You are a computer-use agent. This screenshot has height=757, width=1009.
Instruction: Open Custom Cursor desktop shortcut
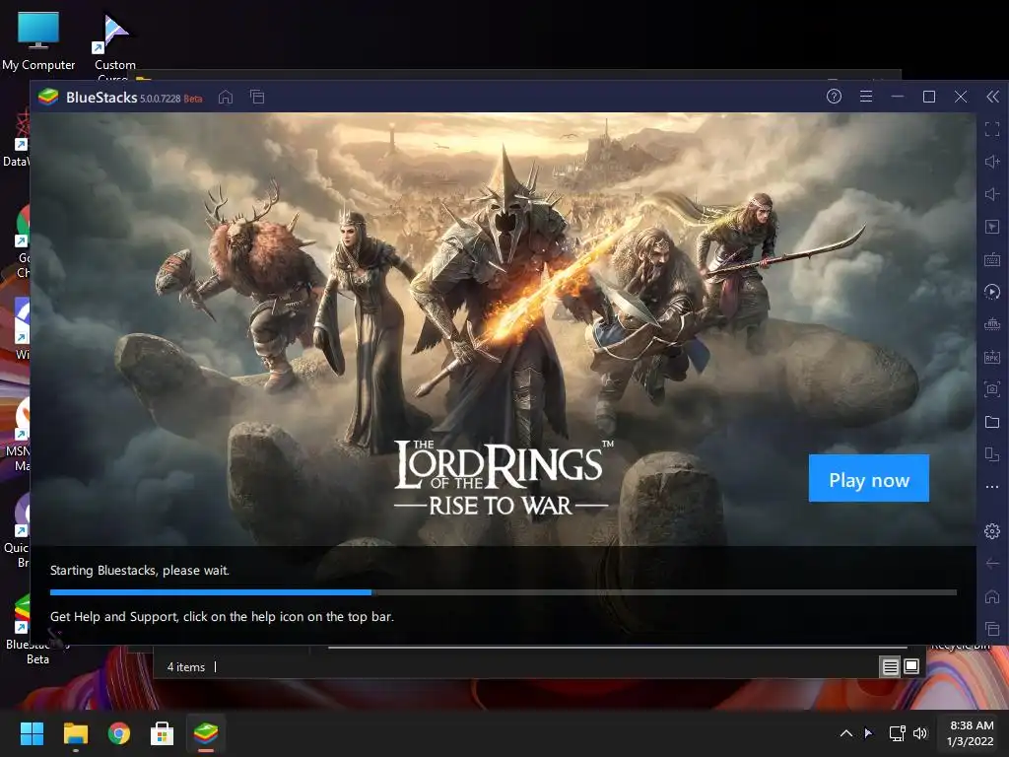coord(114,46)
